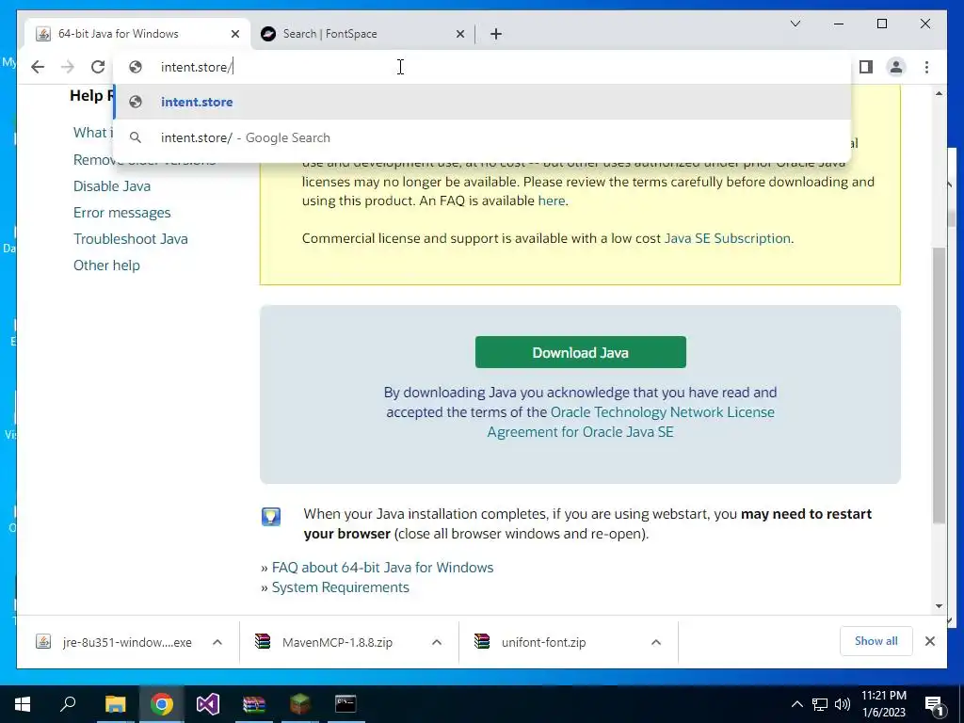Open File Explorer from the taskbar
The image size is (964, 723).
click(x=115, y=704)
